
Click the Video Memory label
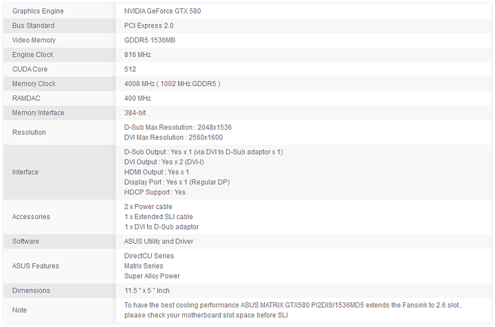(x=34, y=40)
